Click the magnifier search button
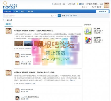Viewport: 111px width, 101px height. pyautogui.click(x=59, y=16)
